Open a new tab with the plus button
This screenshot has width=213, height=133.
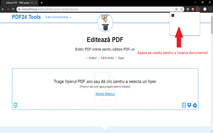coord(42,3)
